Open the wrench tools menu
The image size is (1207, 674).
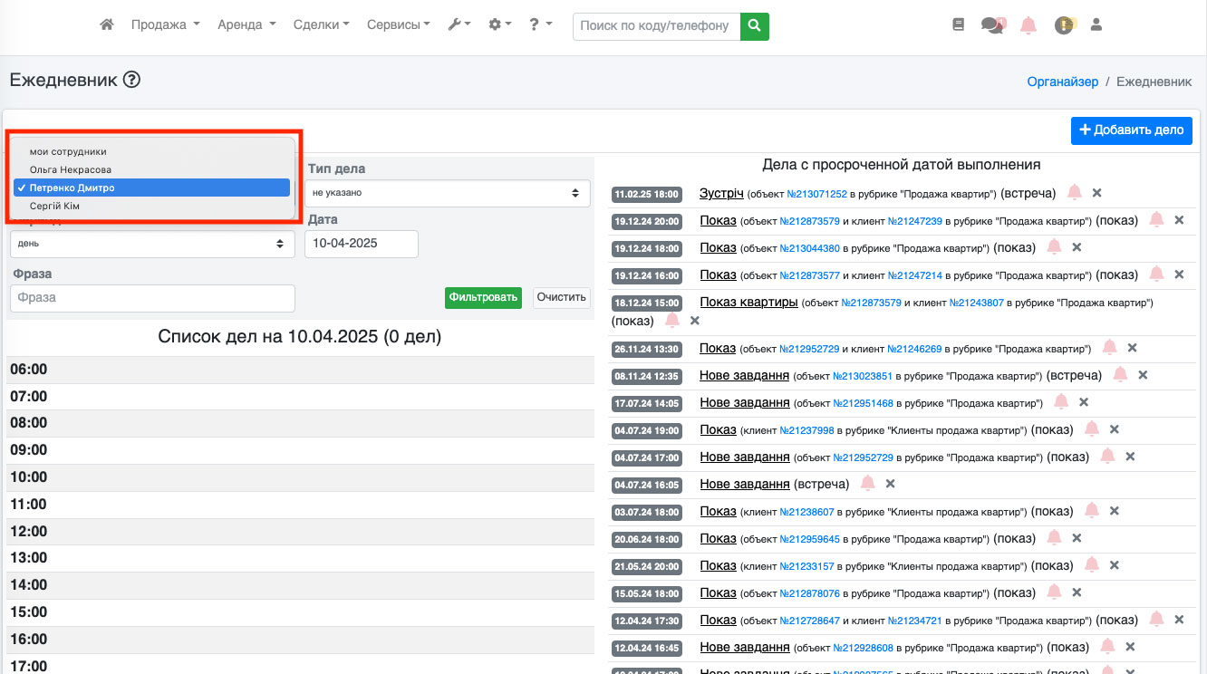(x=459, y=25)
